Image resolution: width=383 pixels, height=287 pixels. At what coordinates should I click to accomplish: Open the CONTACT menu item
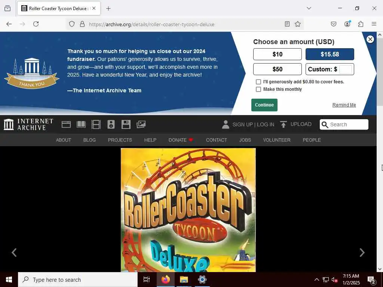click(x=217, y=140)
